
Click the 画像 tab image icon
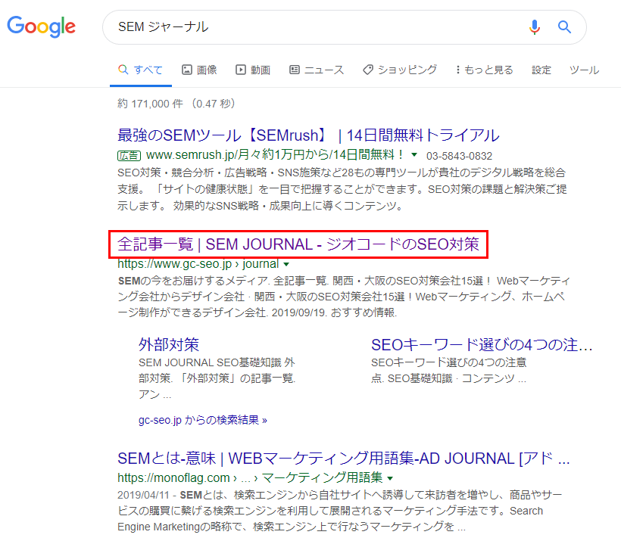pos(187,70)
